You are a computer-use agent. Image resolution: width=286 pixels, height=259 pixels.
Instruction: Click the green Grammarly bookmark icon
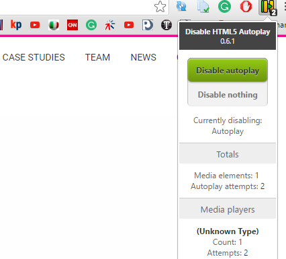(91, 25)
